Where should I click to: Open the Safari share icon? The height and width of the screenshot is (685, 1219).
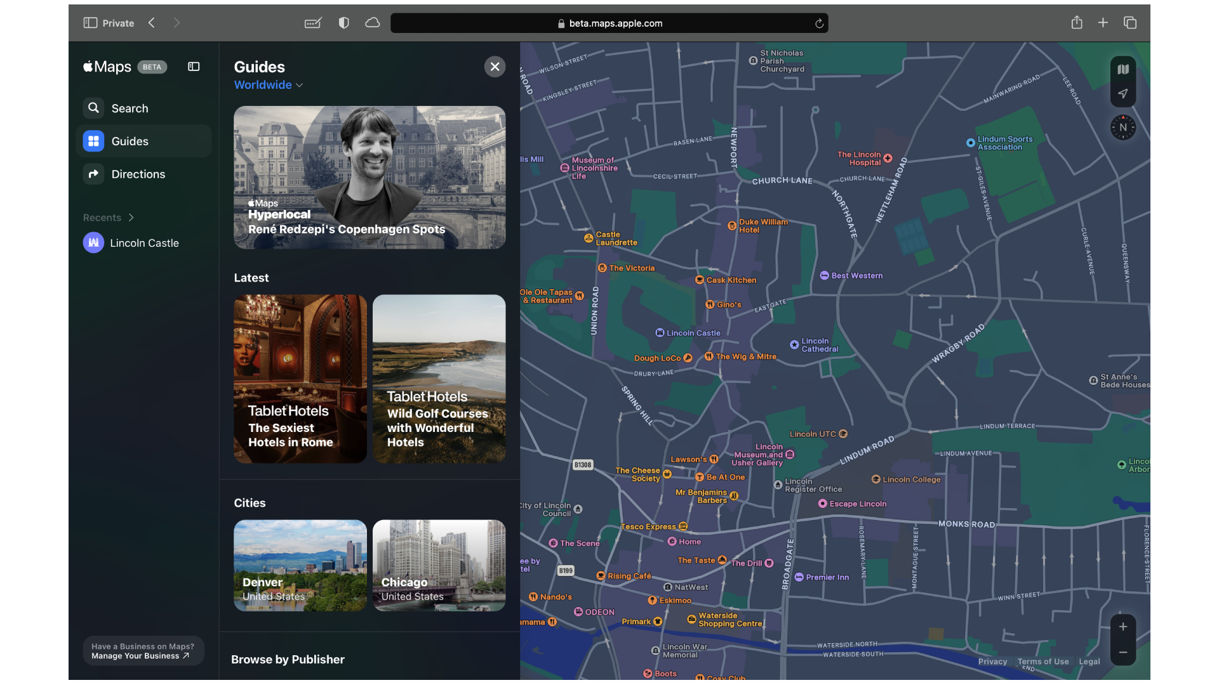[1077, 23]
